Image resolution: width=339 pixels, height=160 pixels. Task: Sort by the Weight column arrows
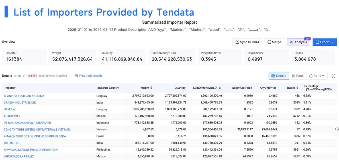(151, 88)
